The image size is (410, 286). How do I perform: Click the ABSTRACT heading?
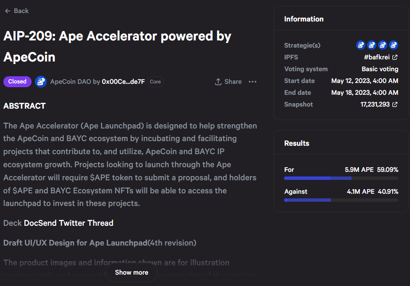coord(24,106)
